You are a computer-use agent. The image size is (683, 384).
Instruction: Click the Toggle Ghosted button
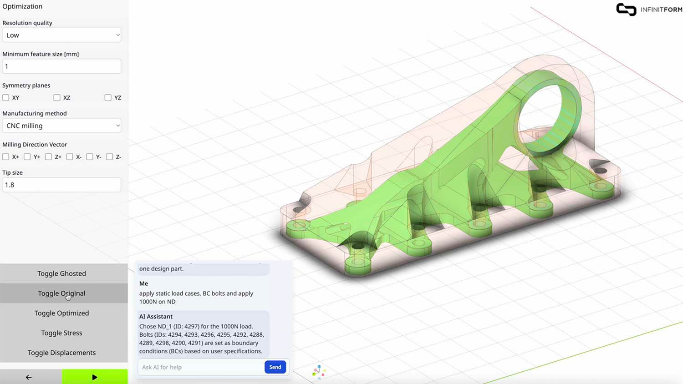click(x=61, y=273)
